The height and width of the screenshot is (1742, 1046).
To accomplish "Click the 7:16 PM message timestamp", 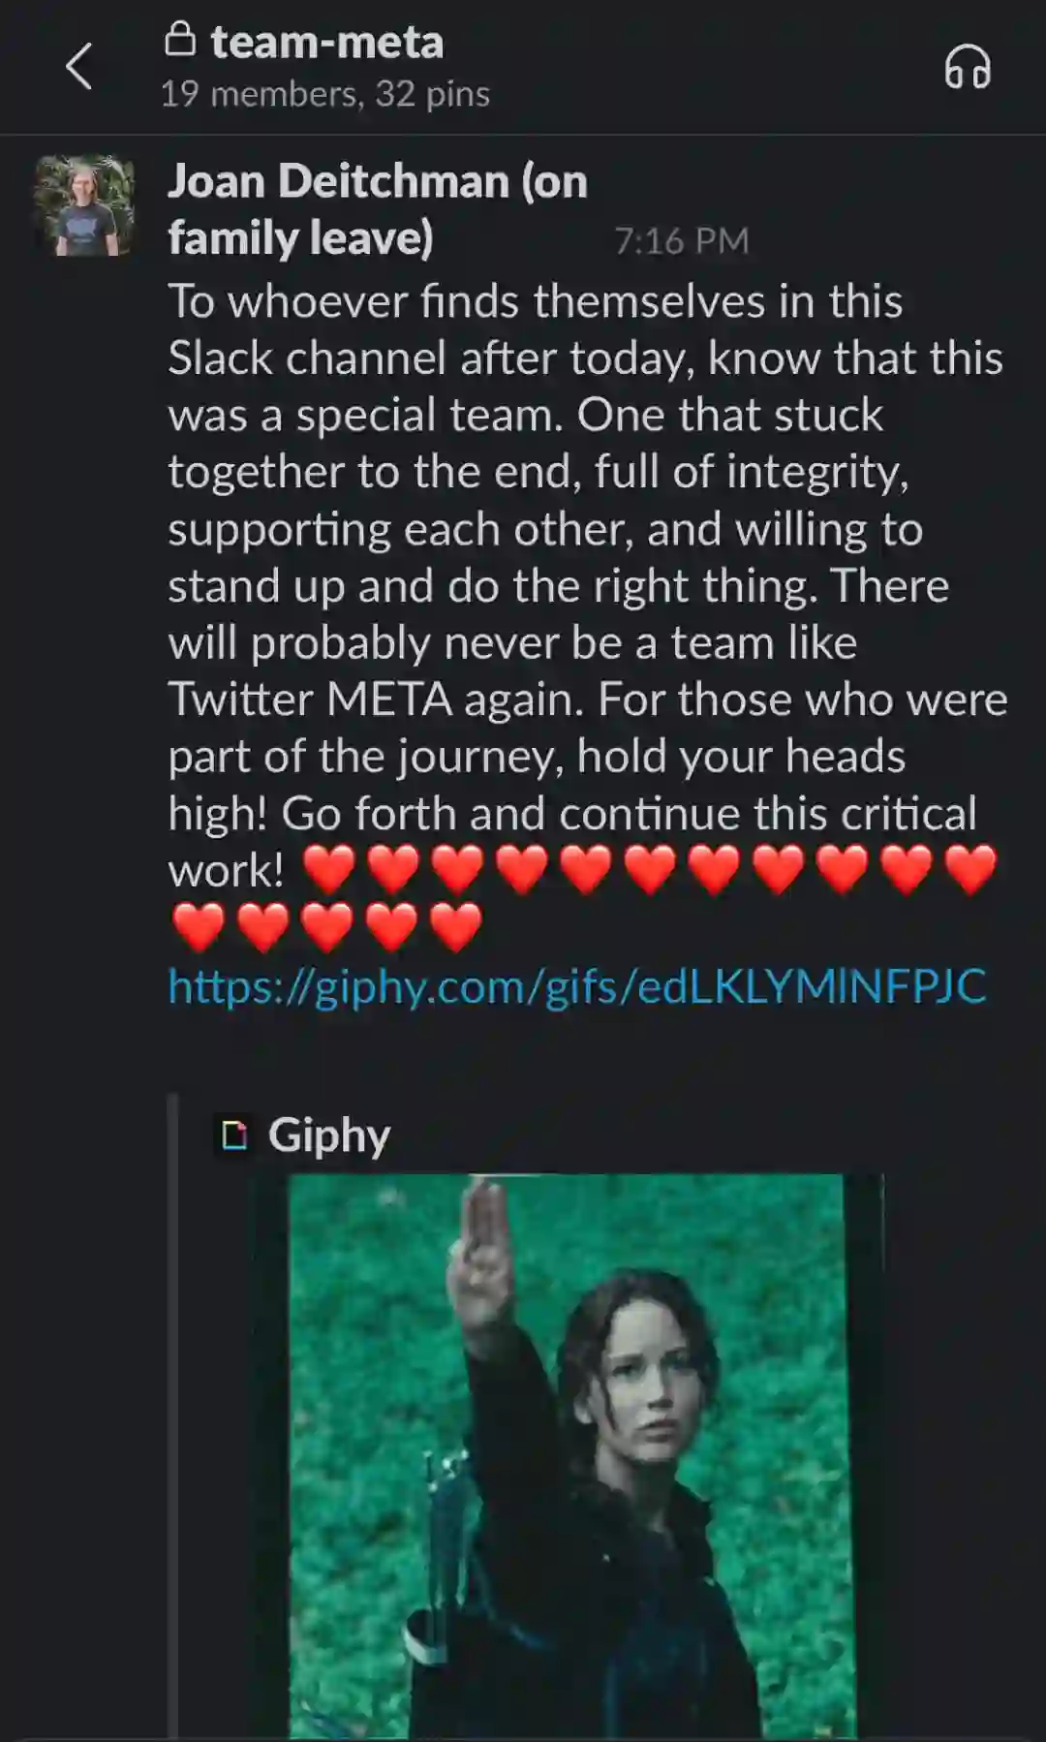I will (x=682, y=240).
